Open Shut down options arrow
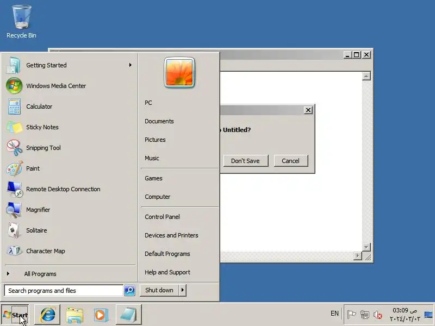Screen dimensions: 435x326 [x=183, y=290]
